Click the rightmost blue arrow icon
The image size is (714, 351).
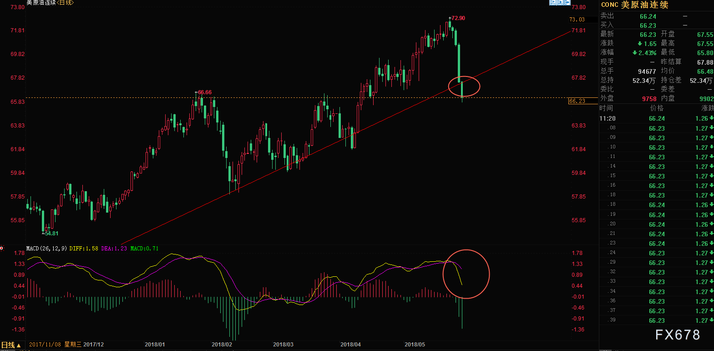(567, 2)
